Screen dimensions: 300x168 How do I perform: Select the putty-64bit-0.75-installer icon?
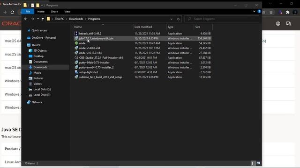click(76, 63)
